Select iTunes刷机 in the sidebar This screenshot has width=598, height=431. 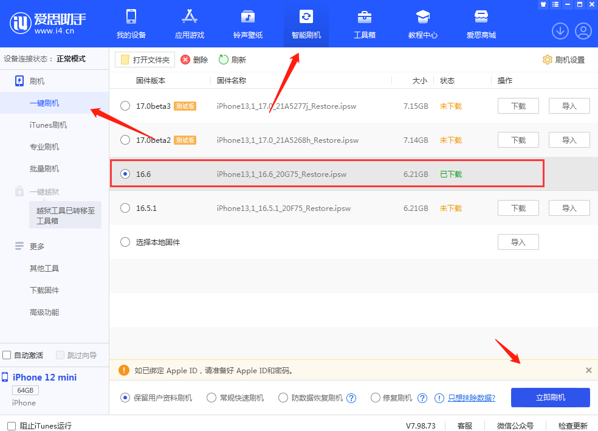tap(48, 125)
